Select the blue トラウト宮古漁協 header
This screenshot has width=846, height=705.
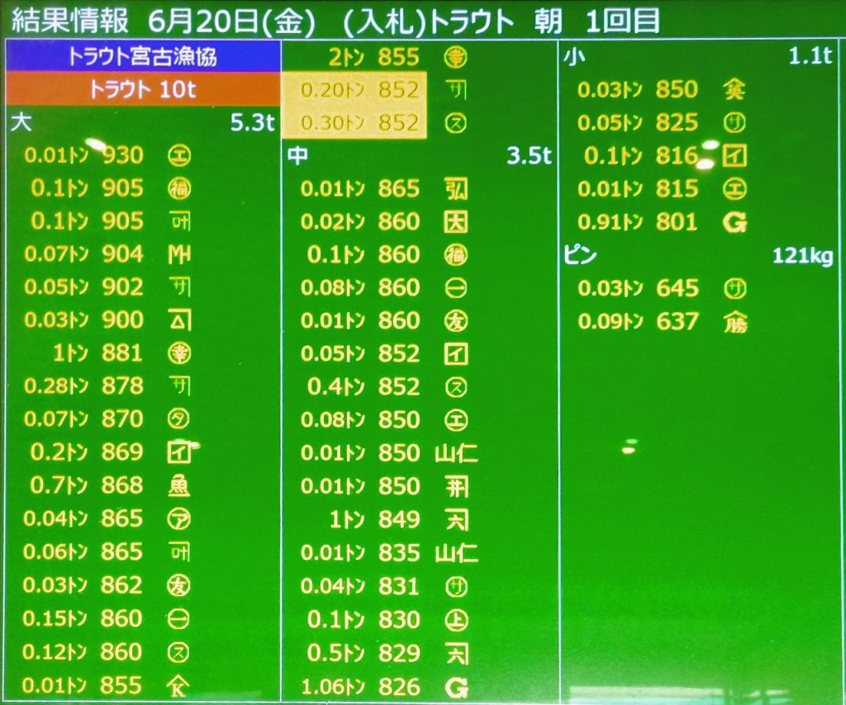140,57
